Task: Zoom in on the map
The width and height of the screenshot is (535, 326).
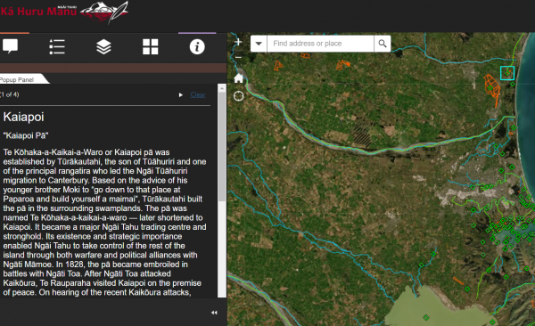Action: point(238,42)
